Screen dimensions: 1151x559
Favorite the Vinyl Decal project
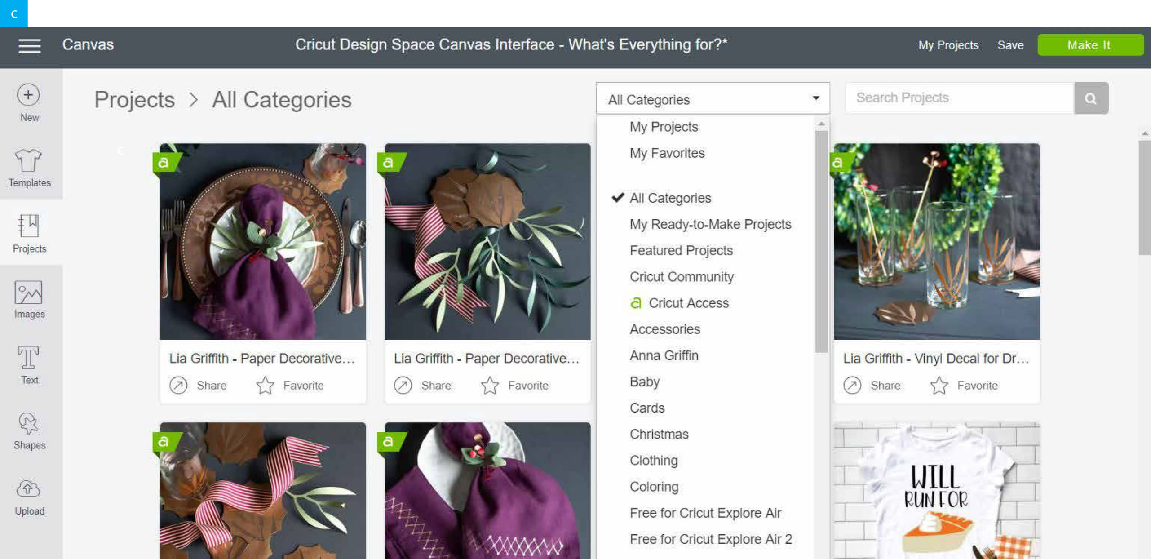(964, 385)
